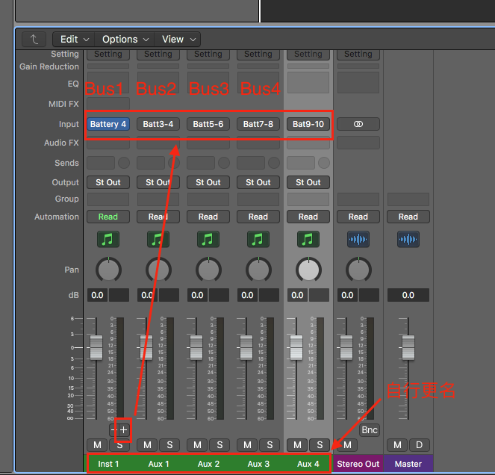Open the Aux 3 St Out output menu

point(258,182)
